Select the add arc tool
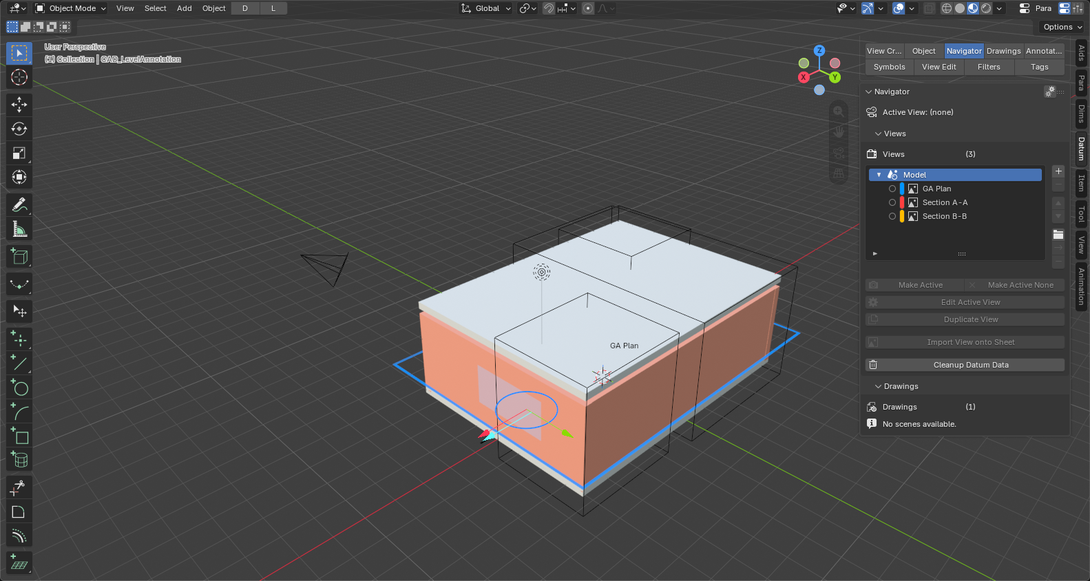The height and width of the screenshot is (581, 1090). [19, 412]
